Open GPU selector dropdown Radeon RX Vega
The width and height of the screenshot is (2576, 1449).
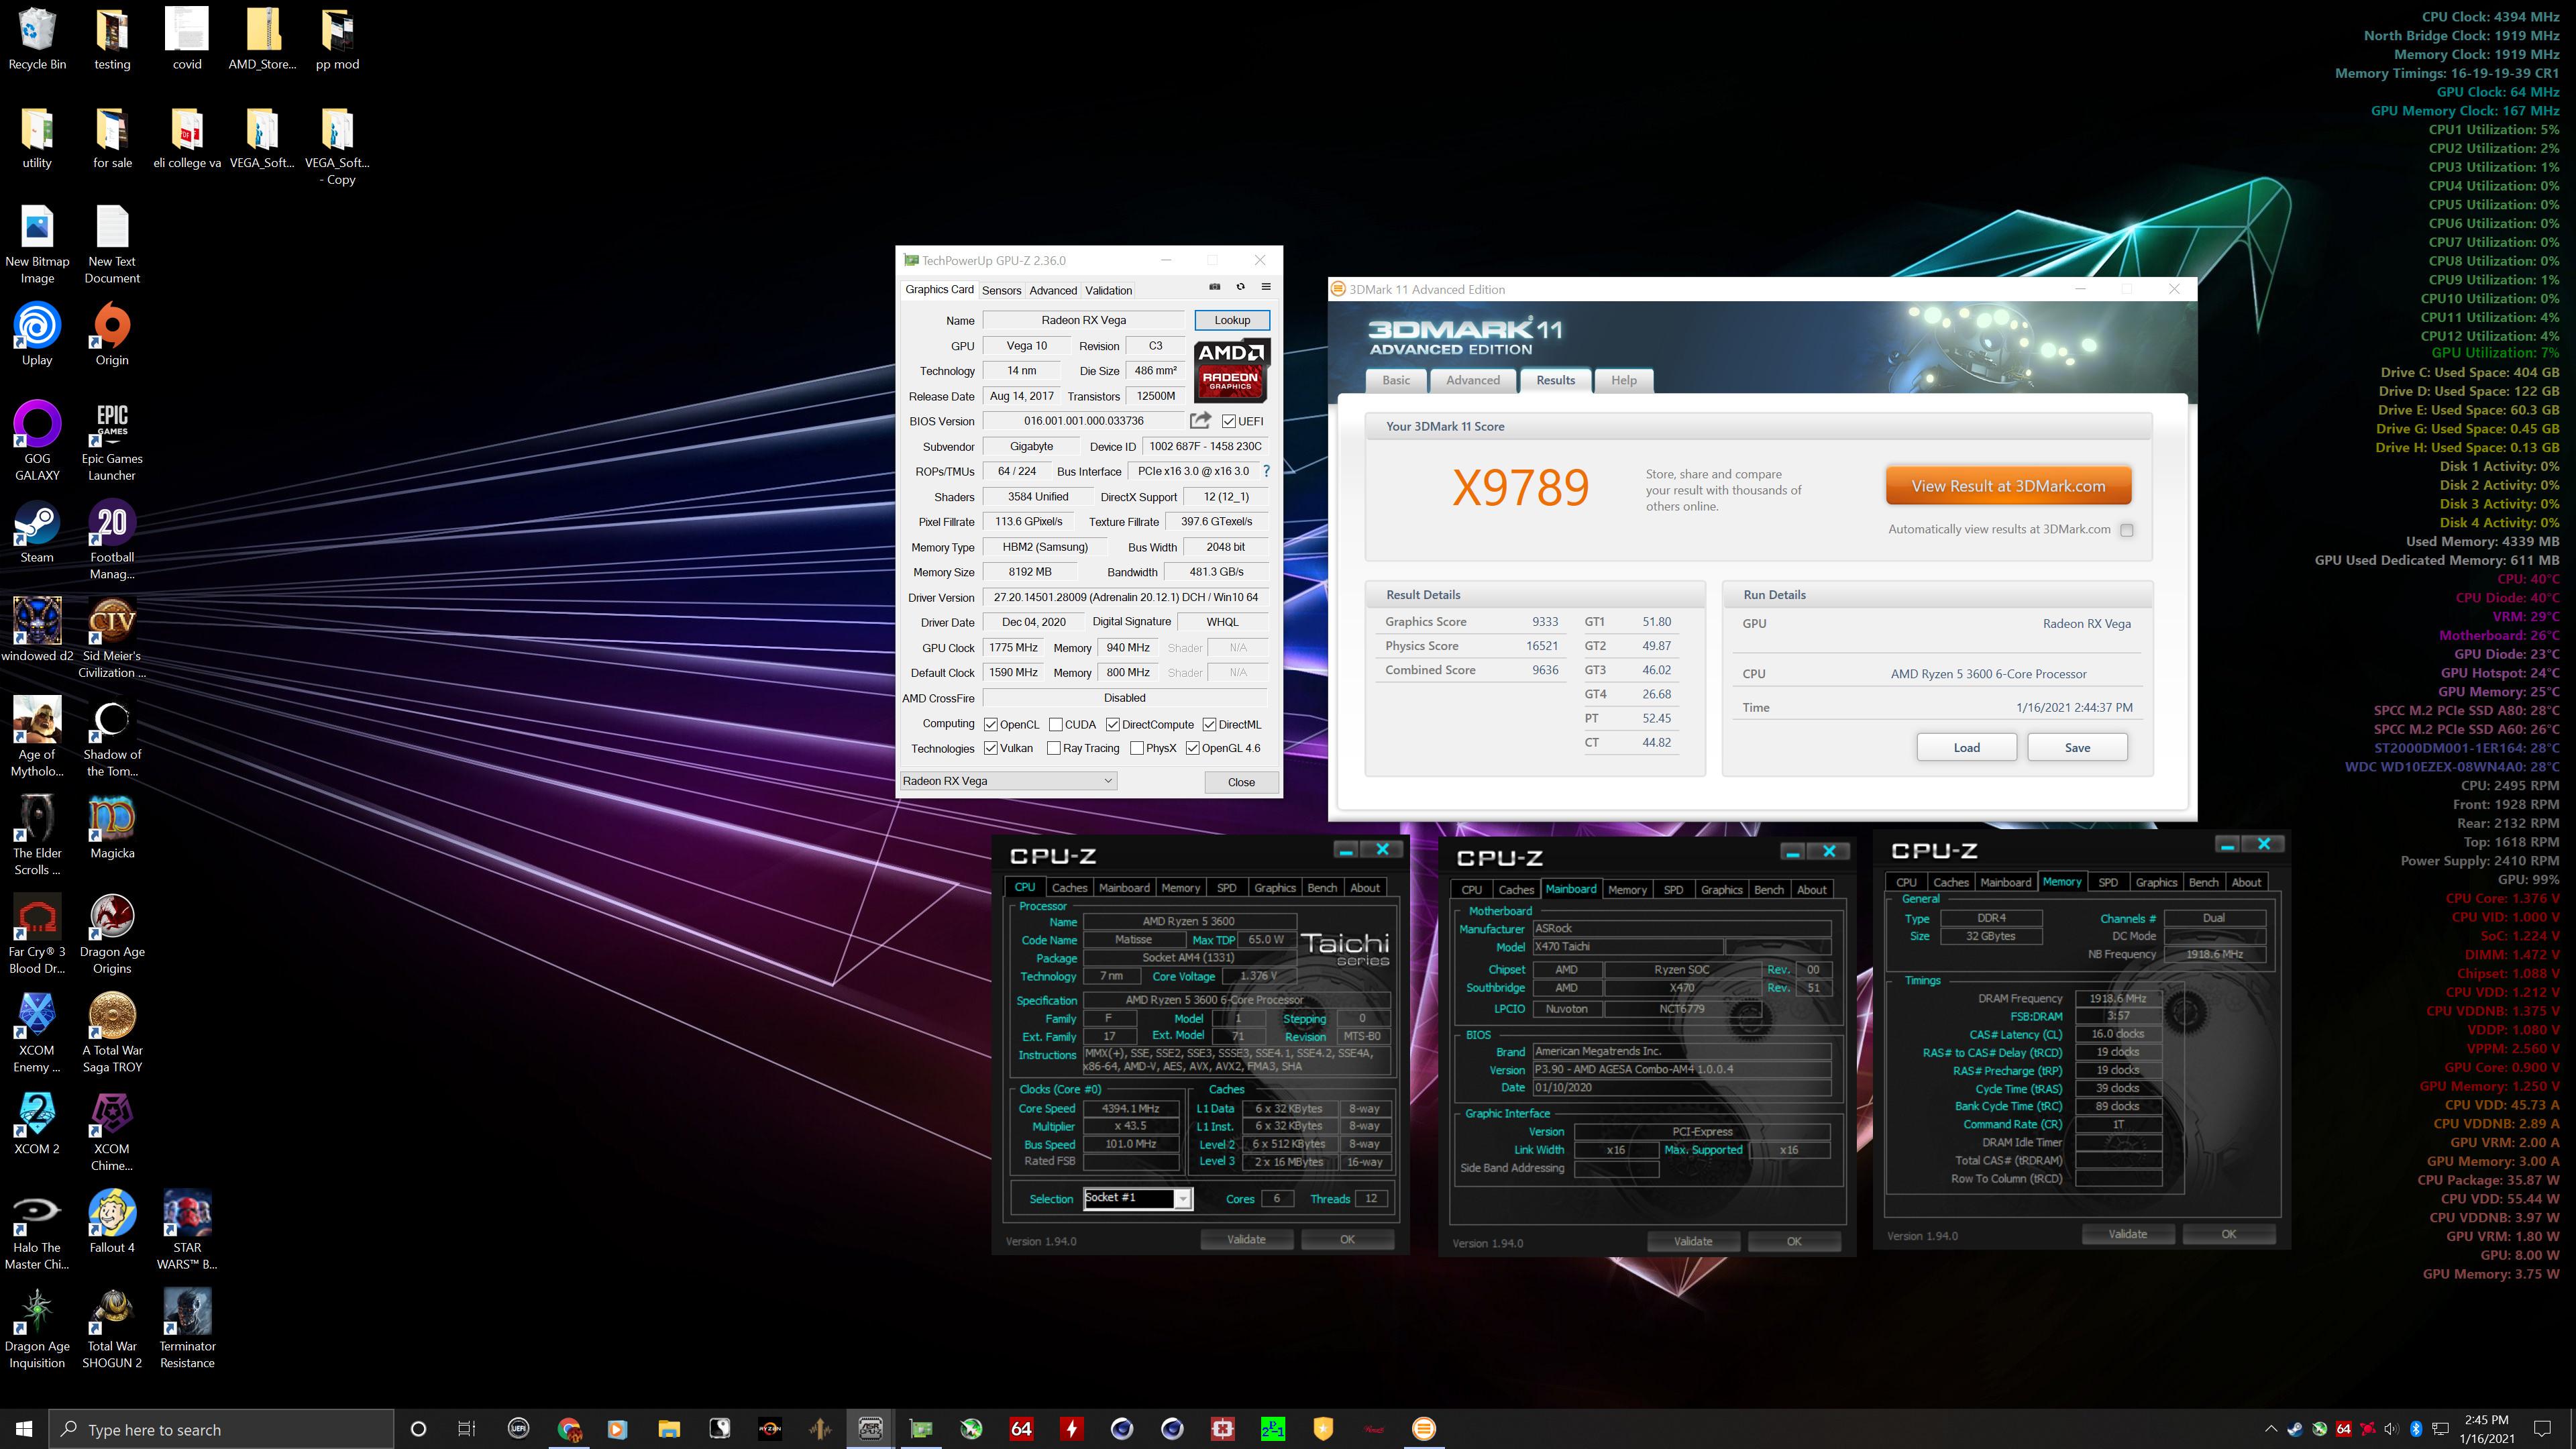(x=1008, y=781)
